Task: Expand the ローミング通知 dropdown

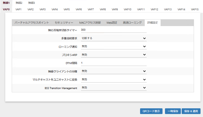Action: click(114, 46)
